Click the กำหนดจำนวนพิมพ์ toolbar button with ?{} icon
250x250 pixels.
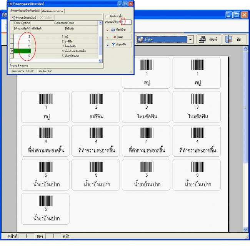pos(23,18)
